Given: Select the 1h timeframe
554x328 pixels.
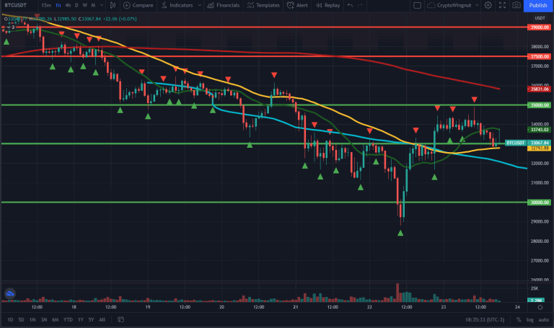Looking at the screenshot, I should 58,5.
